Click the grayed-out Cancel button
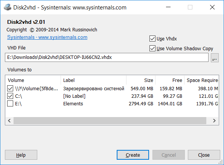 tap(169, 155)
